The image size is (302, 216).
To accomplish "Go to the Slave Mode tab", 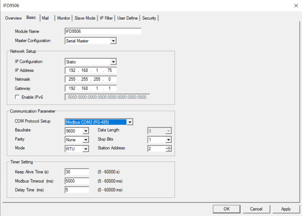I will click(x=85, y=18).
